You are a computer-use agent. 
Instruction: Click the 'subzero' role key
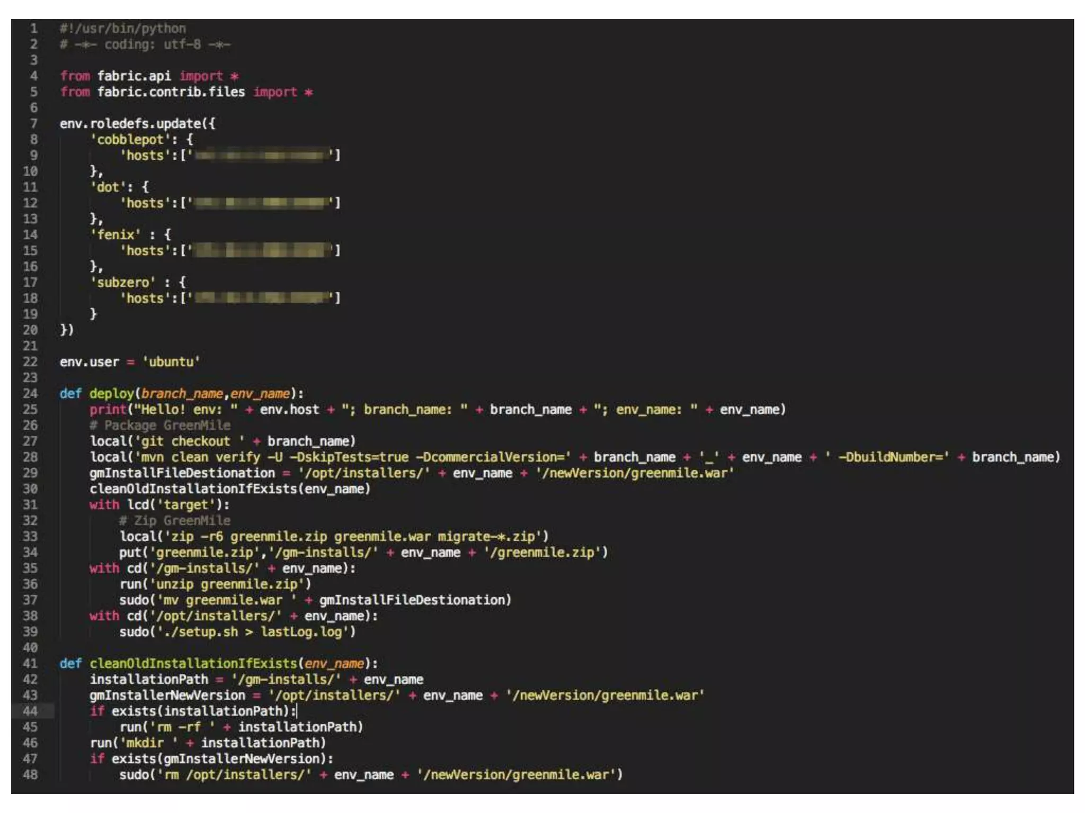(123, 282)
